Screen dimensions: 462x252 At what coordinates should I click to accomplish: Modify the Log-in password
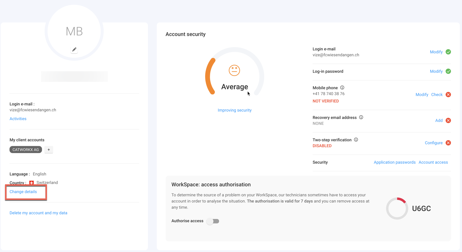pyautogui.click(x=436, y=71)
